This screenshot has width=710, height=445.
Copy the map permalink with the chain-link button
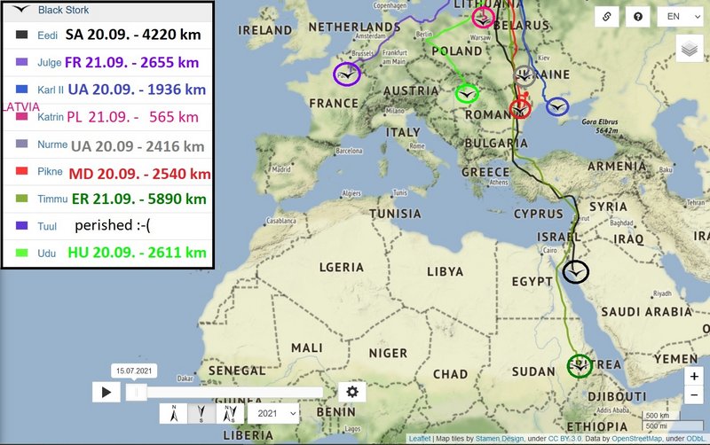pos(607,17)
